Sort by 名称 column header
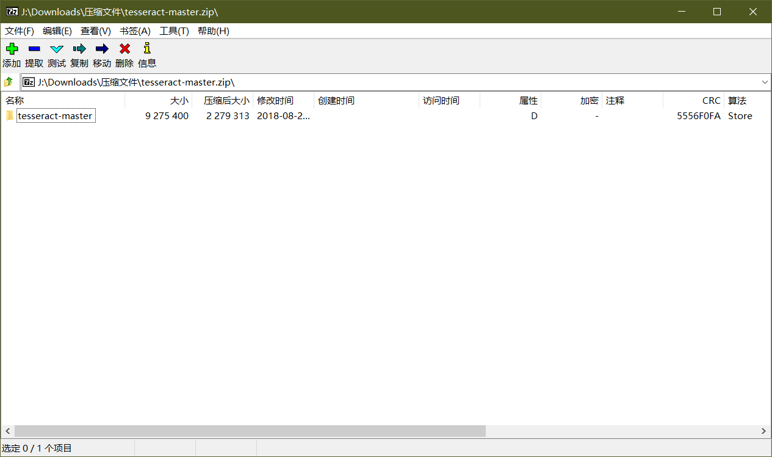772x457 pixels. coord(63,101)
